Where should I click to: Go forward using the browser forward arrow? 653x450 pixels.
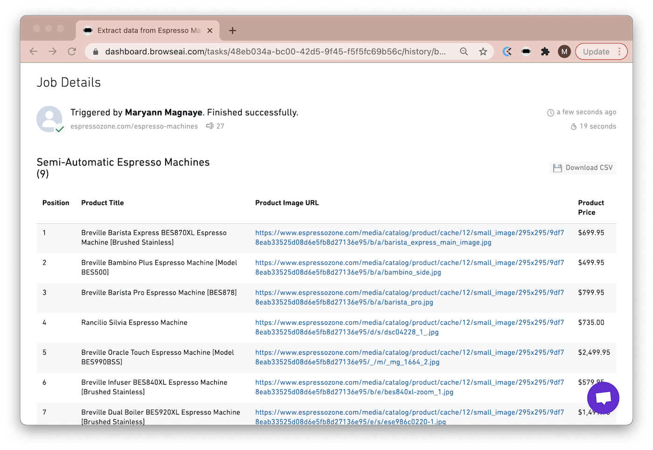coord(53,51)
